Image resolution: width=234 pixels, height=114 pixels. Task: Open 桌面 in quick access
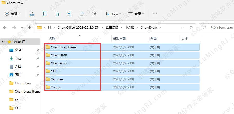pyautogui.click(x=18, y=50)
